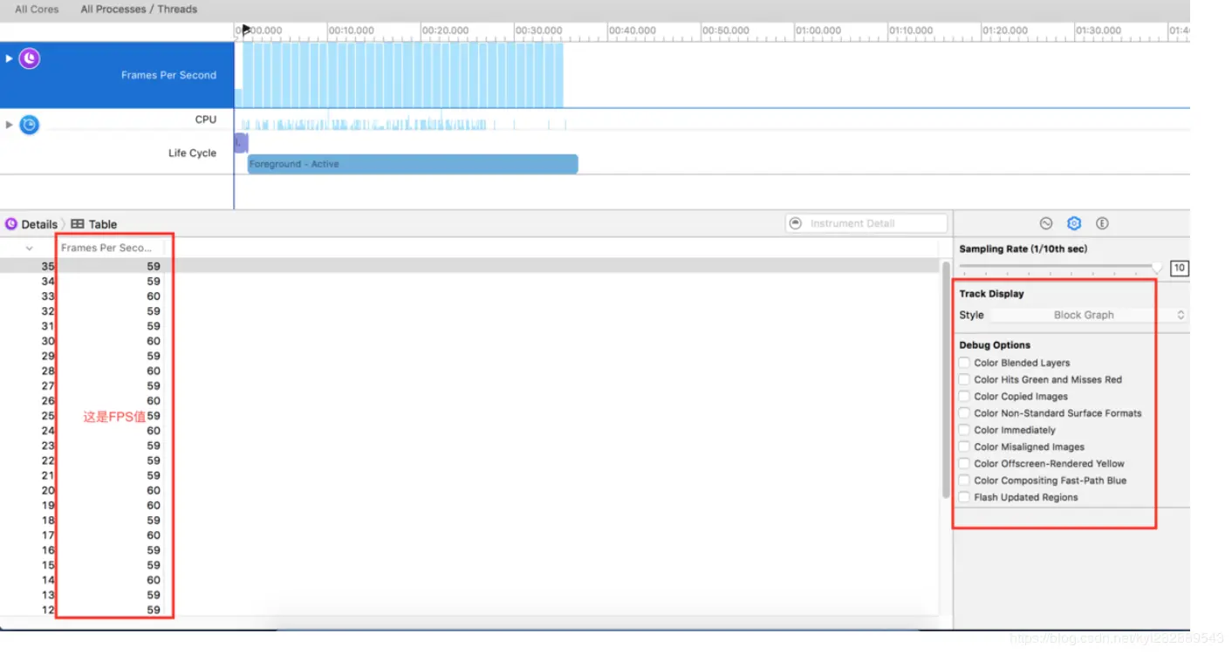
Task: Click the Sampling Rate value box 10
Action: pos(1180,268)
